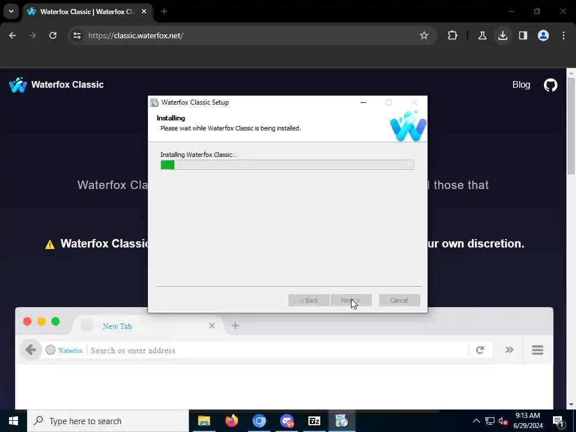Screen dimensions: 576x432
Task: Click the taskbar search box
Action: point(107,421)
